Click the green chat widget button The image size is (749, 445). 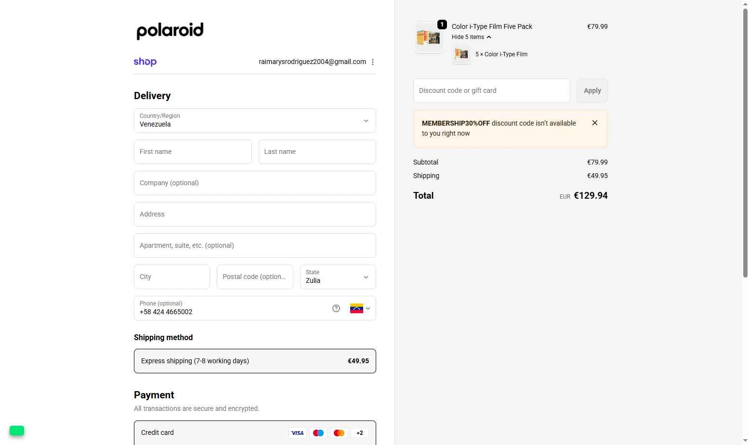(x=17, y=431)
